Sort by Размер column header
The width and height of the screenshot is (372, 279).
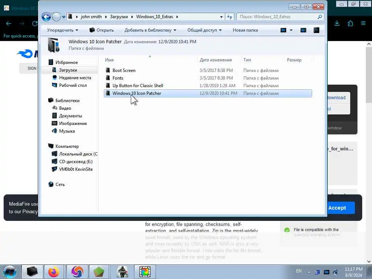coord(294,60)
